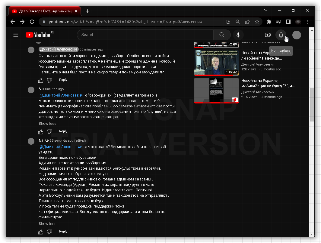This screenshot has width=321, height=243.
Task: Dislike the '&' user's comment
Action: tap(49, 132)
